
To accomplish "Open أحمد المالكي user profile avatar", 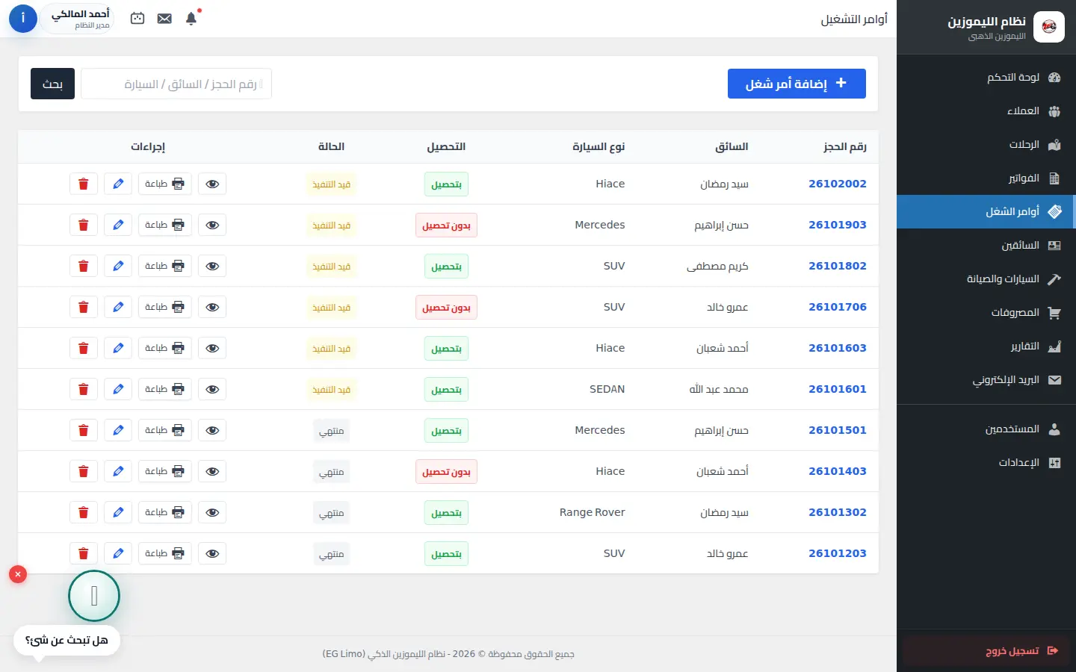I will tap(23, 19).
